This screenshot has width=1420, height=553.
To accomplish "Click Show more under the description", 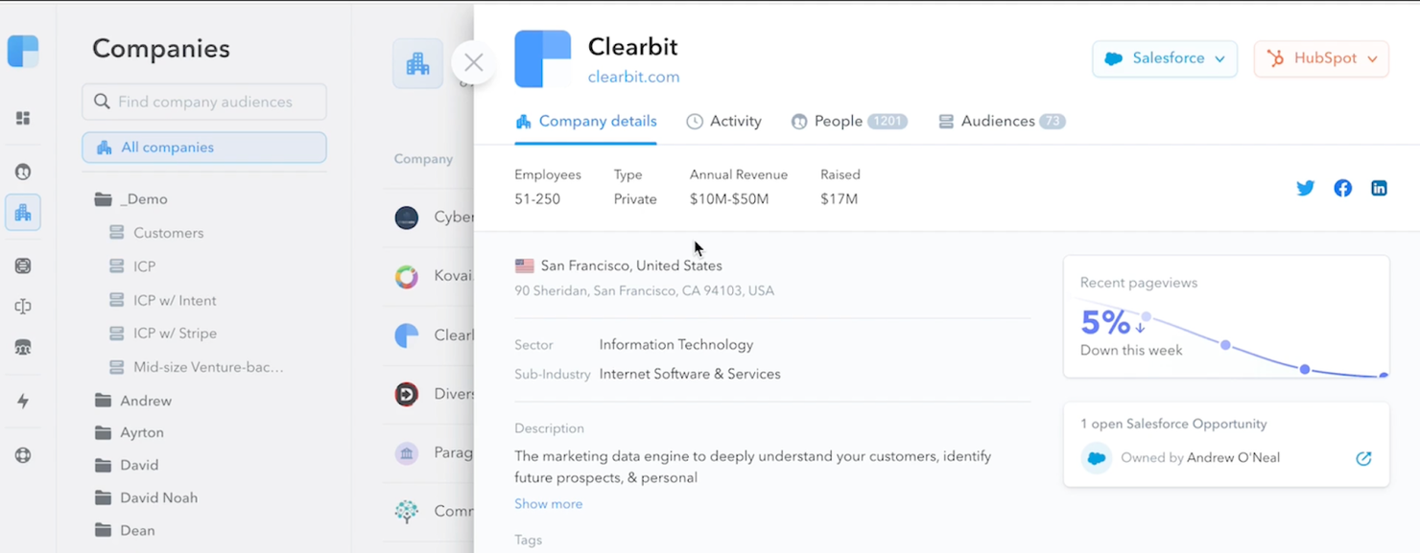I will pos(548,503).
